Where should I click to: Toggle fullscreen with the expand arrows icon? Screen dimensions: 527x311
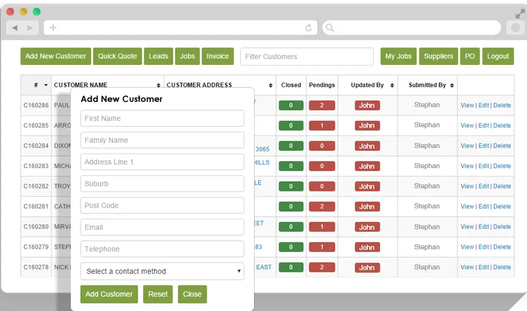pos(519,14)
